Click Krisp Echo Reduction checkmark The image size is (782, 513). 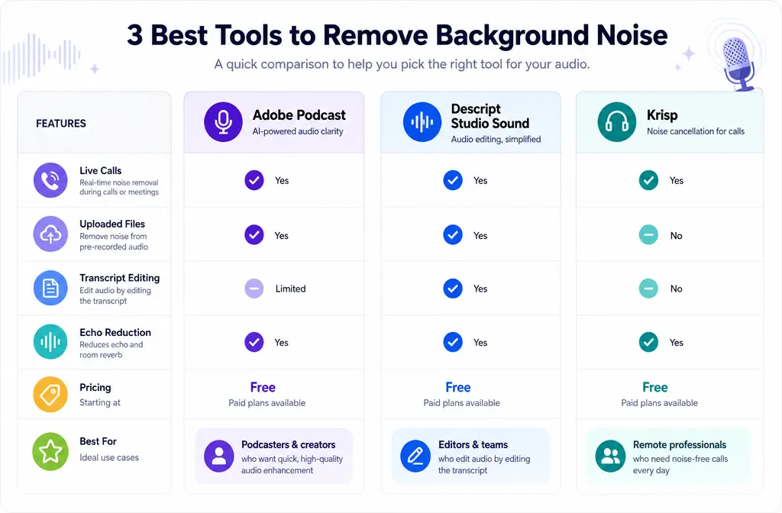point(649,342)
